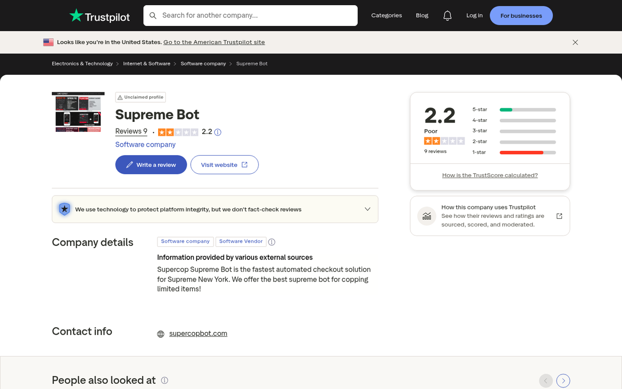Click the info icon beside the 2.2 rating
The height and width of the screenshot is (389, 622).
[x=217, y=132]
